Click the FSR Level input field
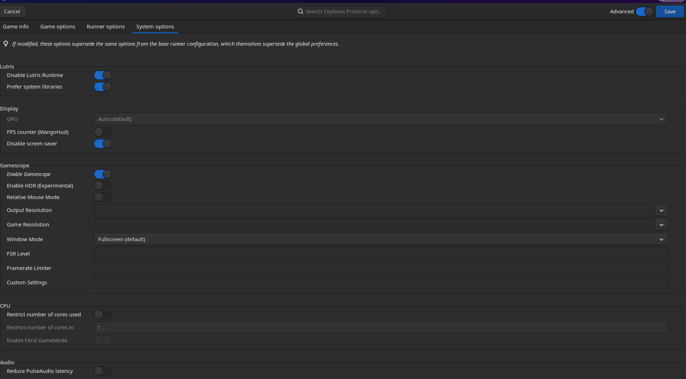686x379 pixels. 381,254
